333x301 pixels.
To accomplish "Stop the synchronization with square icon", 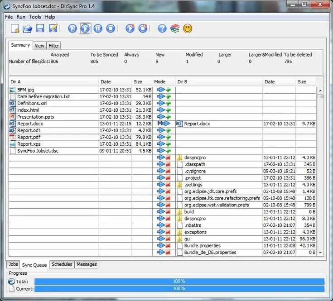I will point(111,29).
